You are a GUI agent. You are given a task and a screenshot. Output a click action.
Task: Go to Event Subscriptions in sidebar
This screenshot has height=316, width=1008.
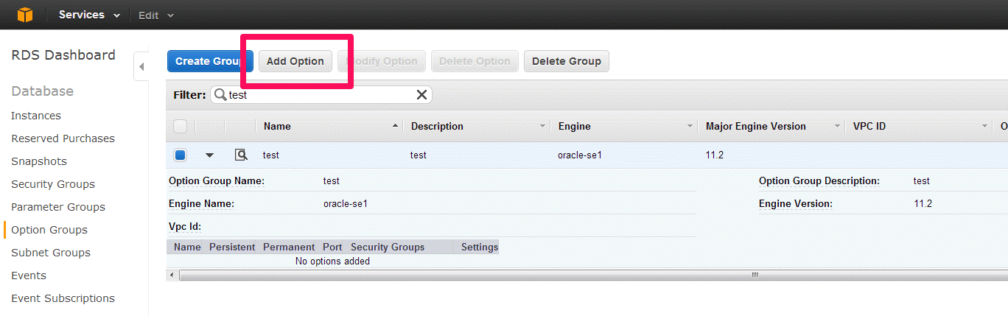point(63,298)
